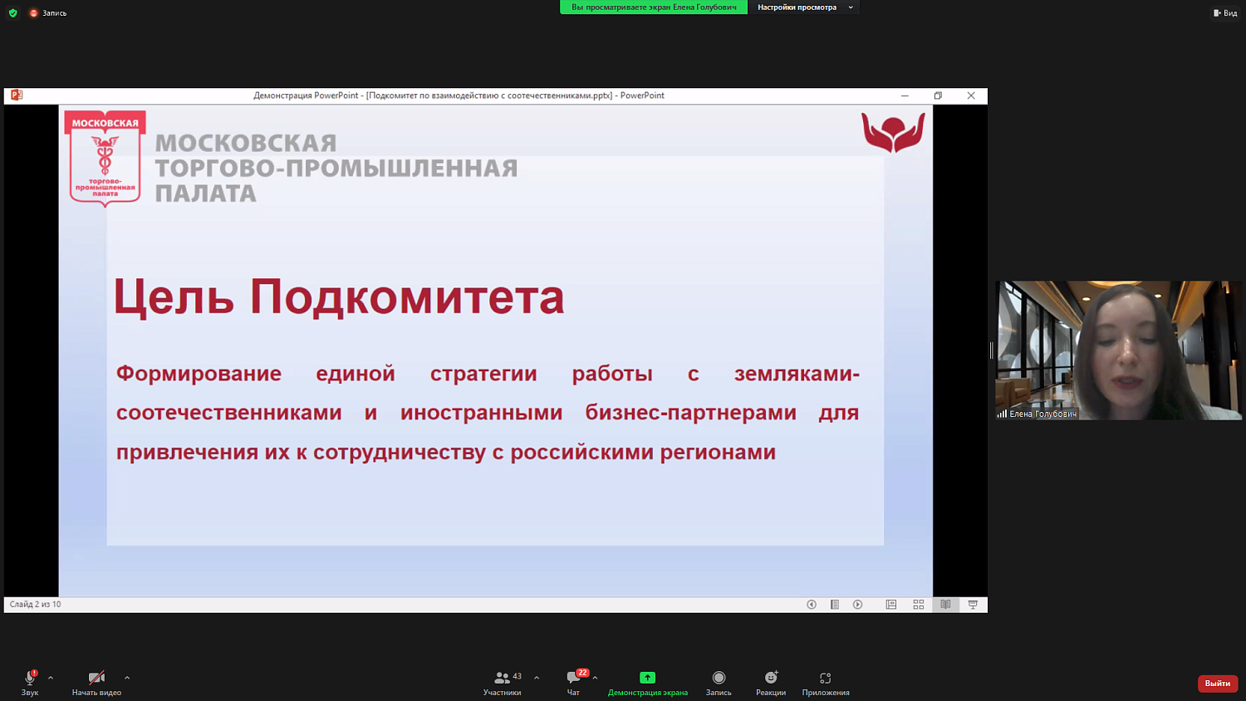The width and height of the screenshot is (1246, 701).
Task: Open speaker notes via the Notes icon
Action: coord(835,604)
